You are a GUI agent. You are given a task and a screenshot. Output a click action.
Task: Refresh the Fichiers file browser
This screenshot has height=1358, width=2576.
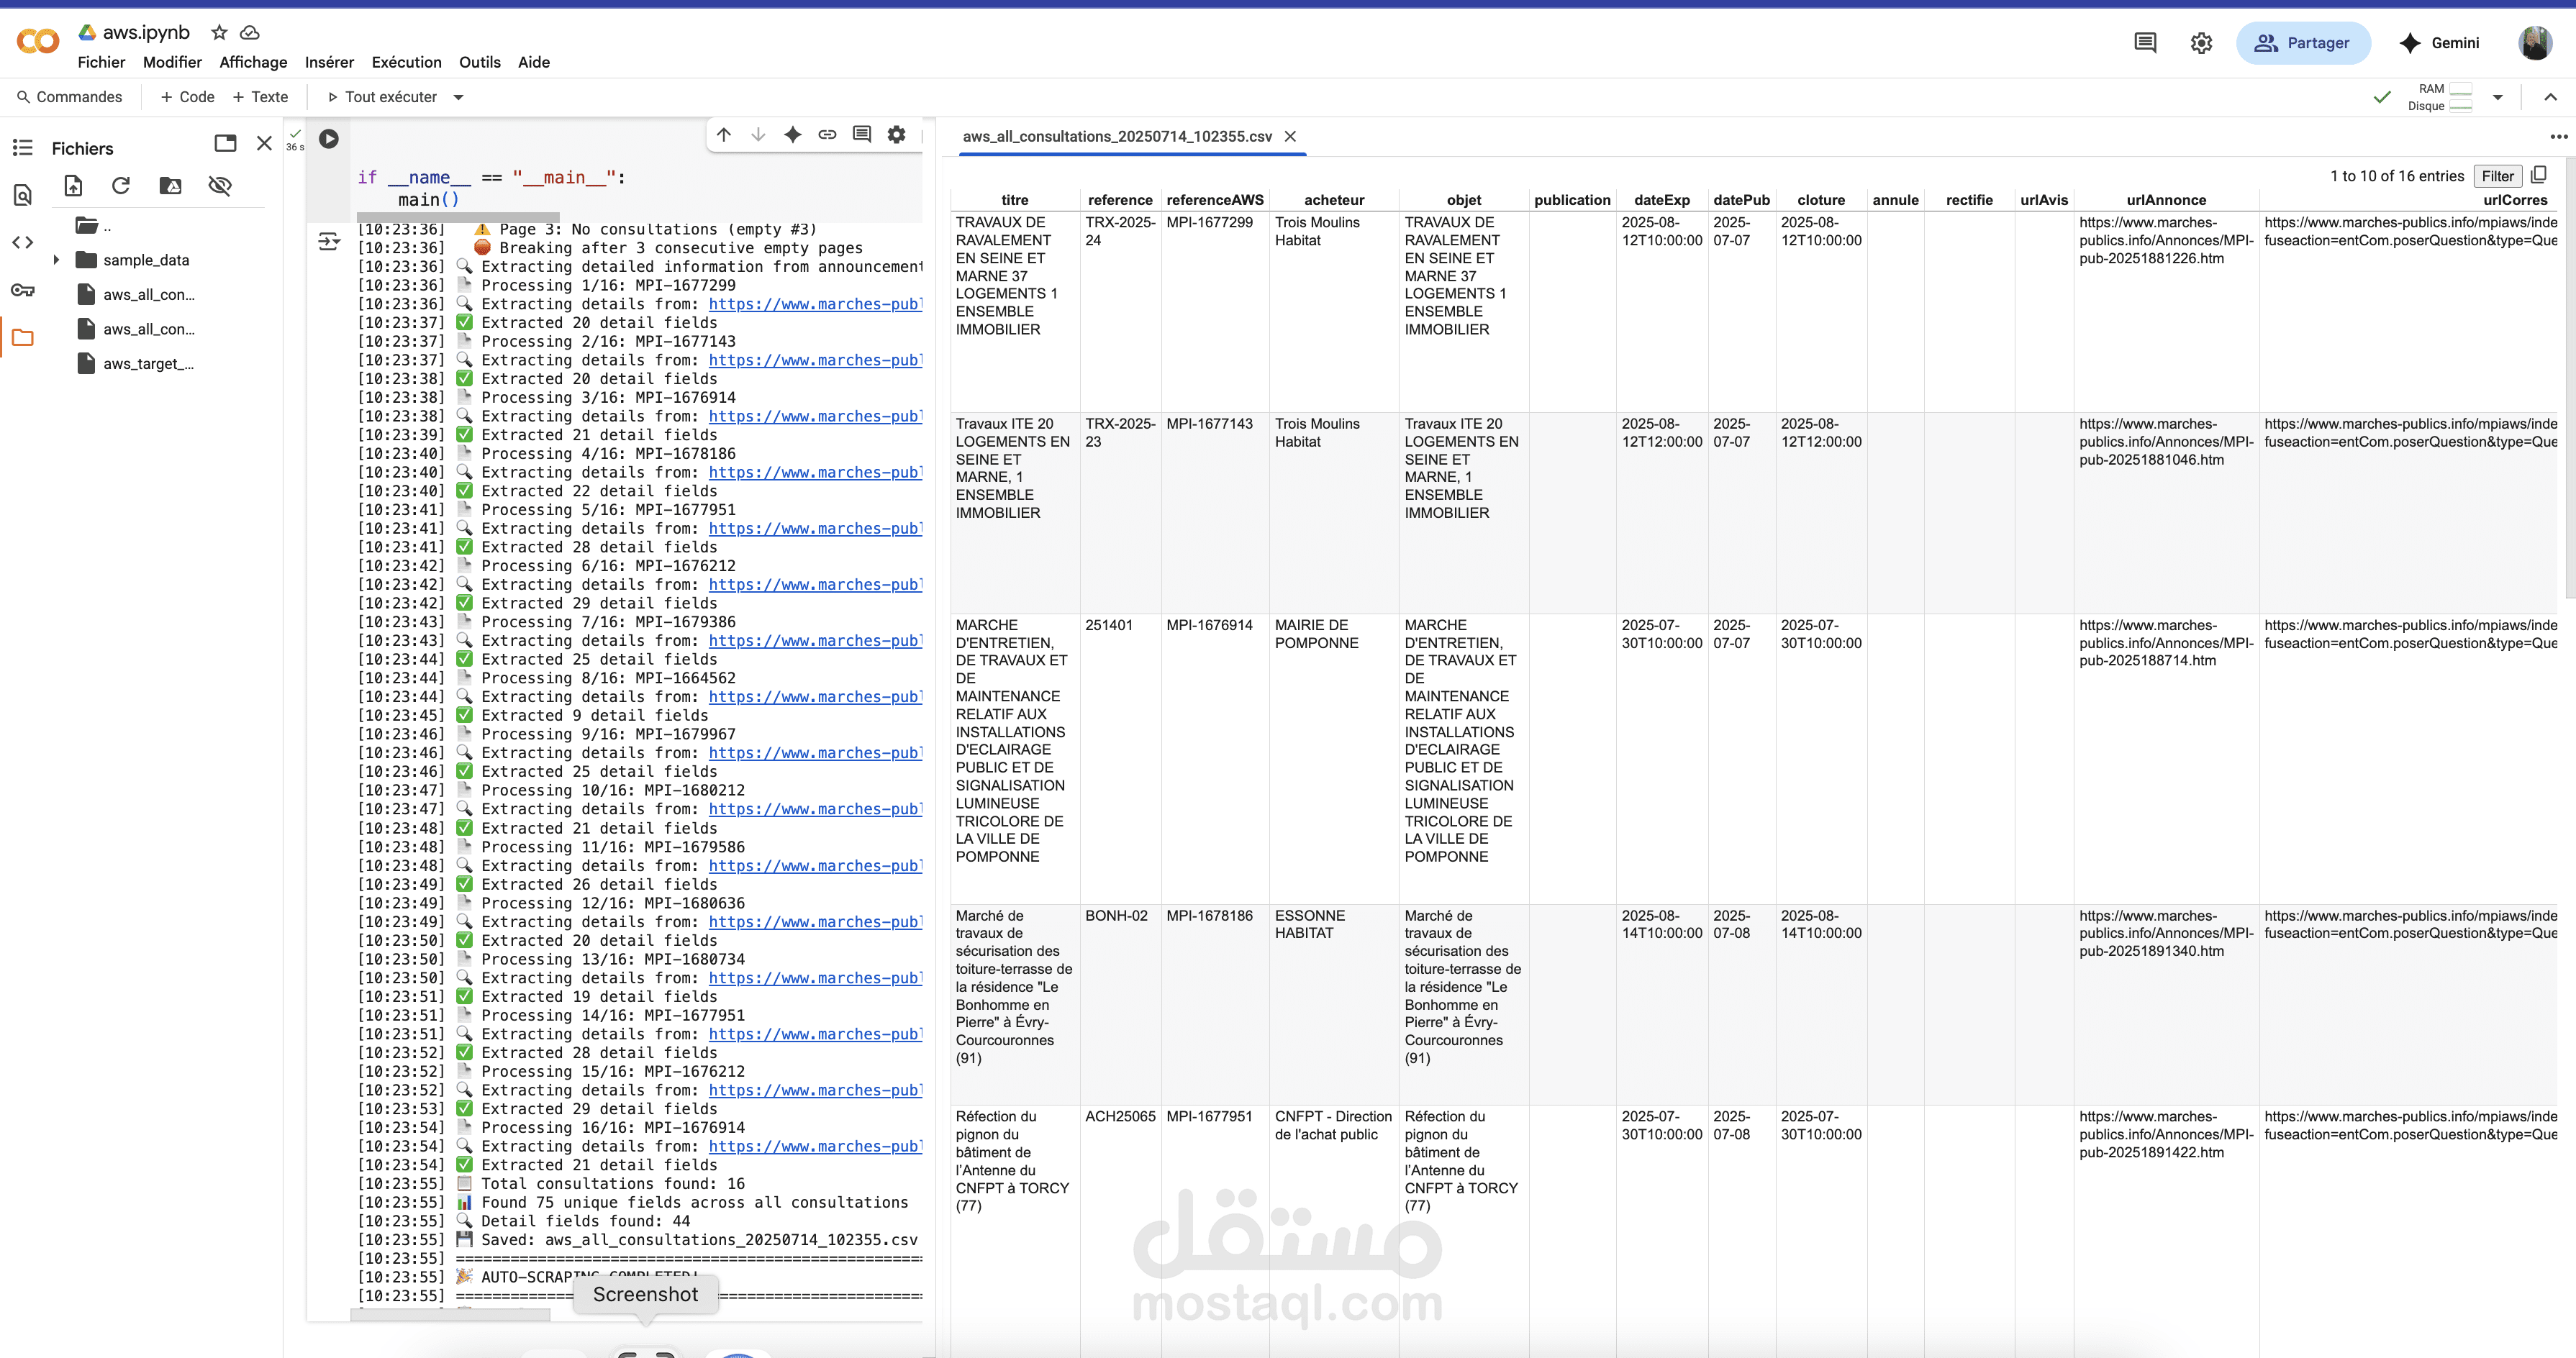(x=120, y=186)
